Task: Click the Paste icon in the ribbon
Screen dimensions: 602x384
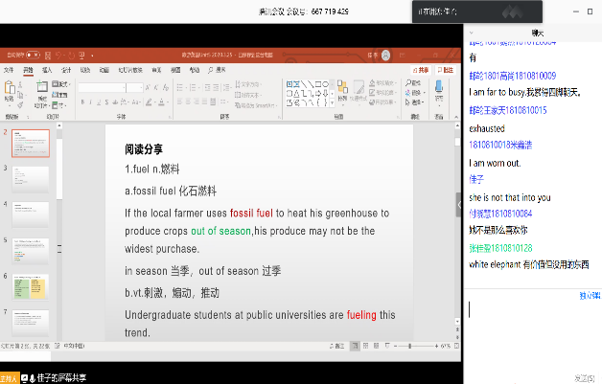Action: (10, 92)
